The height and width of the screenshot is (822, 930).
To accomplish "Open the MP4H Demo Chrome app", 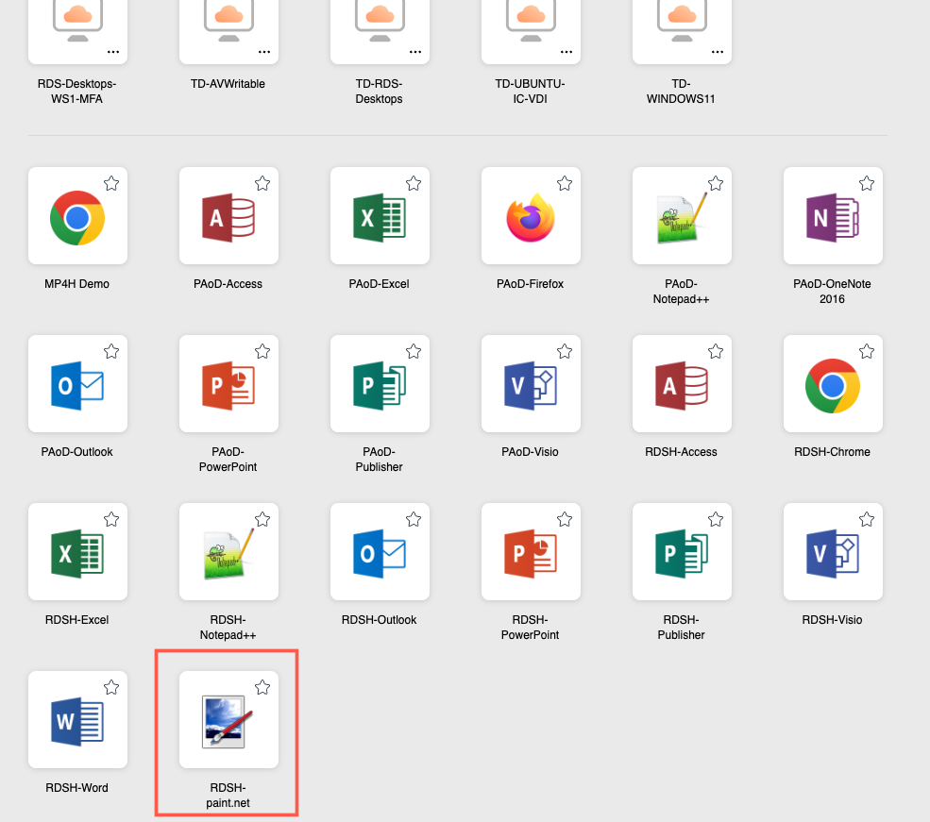I will 77,217.
